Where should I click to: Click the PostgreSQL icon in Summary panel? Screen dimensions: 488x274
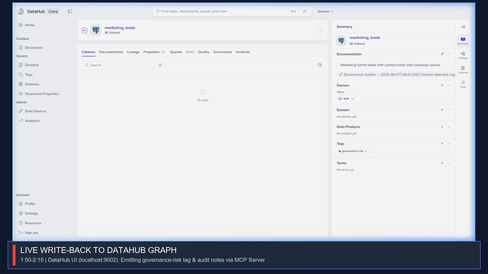pyautogui.click(x=341, y=41)
